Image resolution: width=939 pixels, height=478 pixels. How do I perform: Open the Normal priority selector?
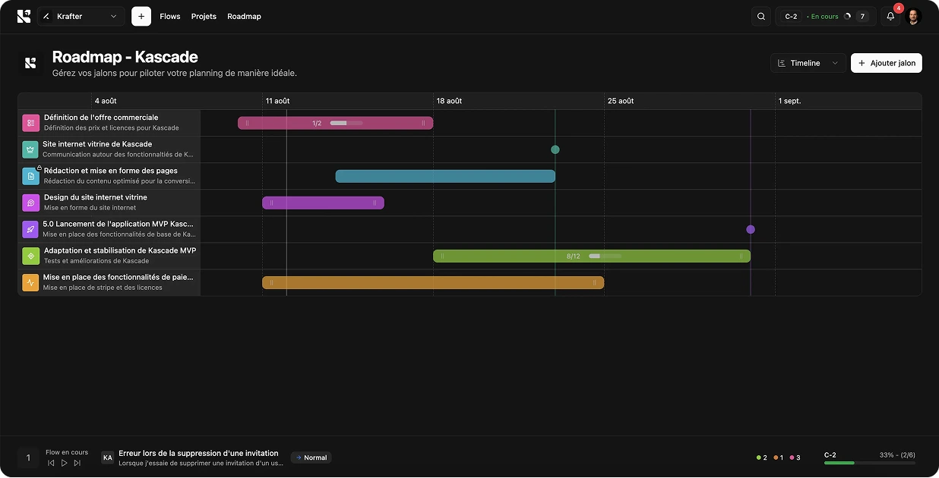[311, 458]
